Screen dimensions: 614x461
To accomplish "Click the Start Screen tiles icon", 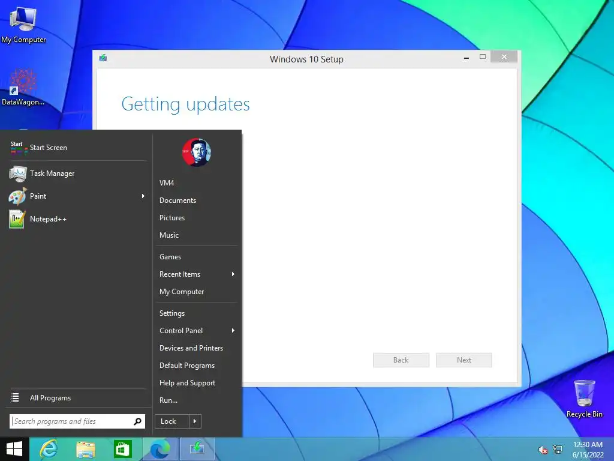I will (18, 148).
